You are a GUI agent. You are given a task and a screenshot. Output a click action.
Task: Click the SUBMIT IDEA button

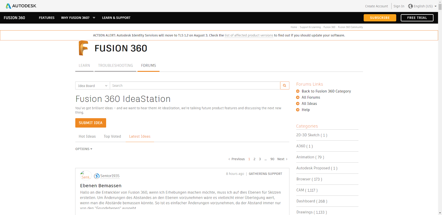[91, 123]
